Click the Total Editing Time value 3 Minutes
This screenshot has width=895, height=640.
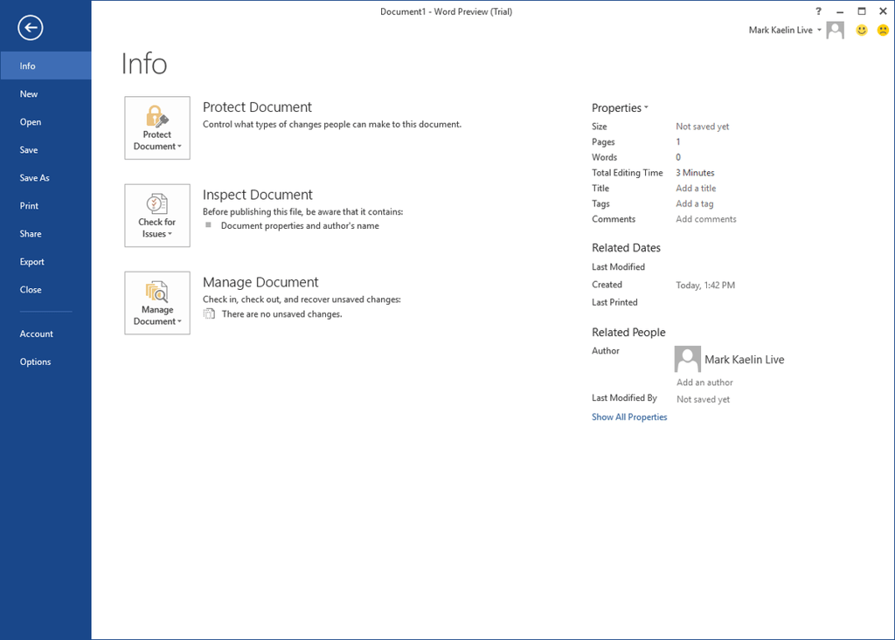point(695,173)
